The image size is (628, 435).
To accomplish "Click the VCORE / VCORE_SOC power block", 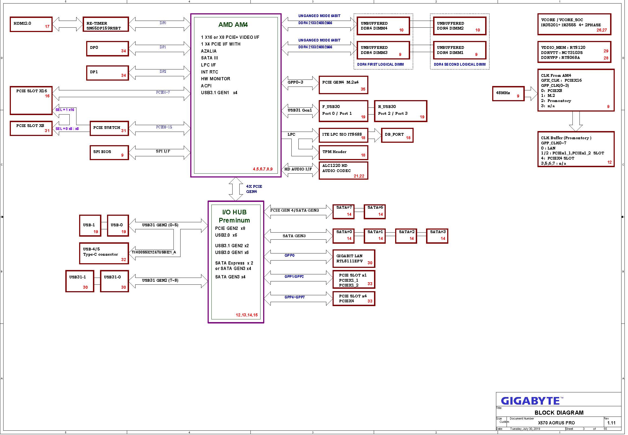I will point(574,24).
